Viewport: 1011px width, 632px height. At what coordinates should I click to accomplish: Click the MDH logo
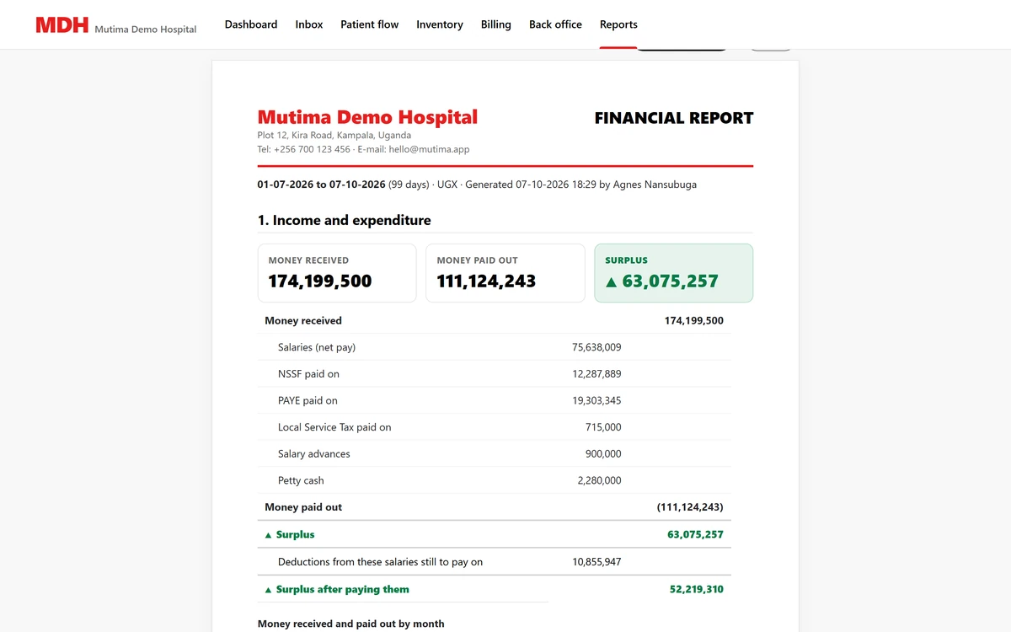[x=62, y=25]
